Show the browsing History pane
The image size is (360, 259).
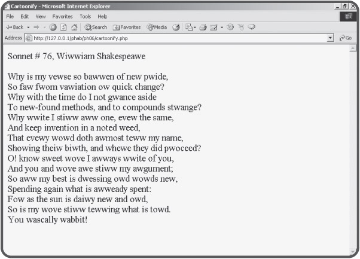click(176, 27)
